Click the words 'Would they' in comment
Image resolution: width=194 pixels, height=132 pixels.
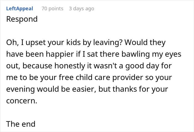145,43
